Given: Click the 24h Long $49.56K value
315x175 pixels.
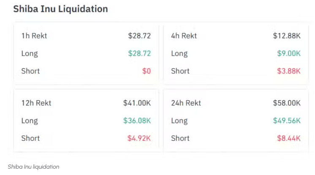Looking at the screenshot, I should point(287,121).
